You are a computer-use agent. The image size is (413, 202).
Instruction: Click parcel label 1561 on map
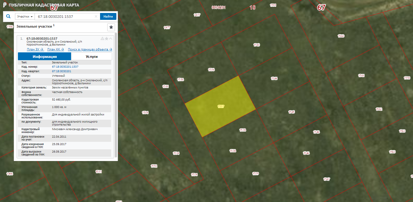point(361,75)
